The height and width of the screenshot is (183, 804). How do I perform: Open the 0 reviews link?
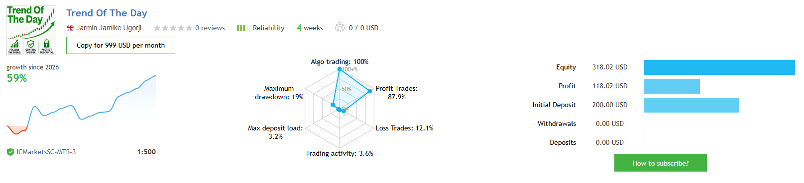tap(210, 28)
